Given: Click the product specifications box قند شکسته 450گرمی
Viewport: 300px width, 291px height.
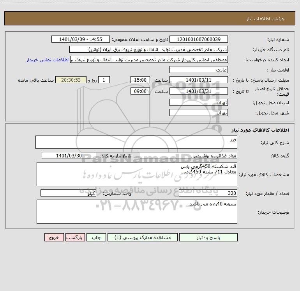Looking at the screenshot, I should coord(137,174).
